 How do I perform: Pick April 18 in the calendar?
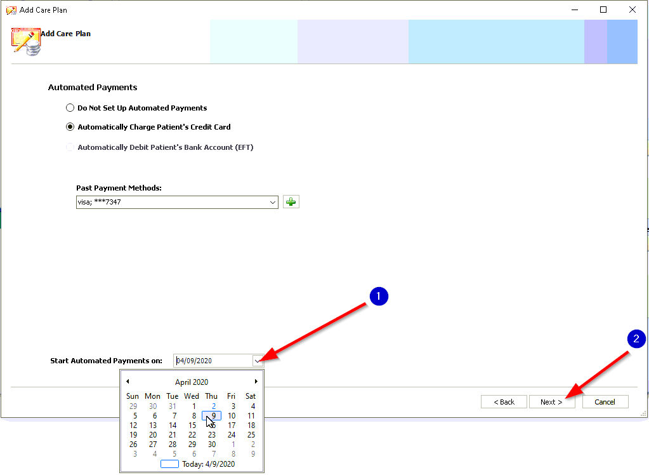tap(251, 425)
